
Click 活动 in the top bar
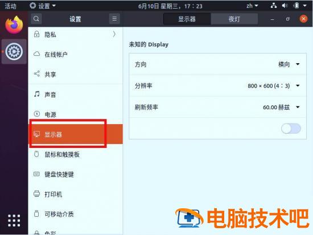coord(10,6)
